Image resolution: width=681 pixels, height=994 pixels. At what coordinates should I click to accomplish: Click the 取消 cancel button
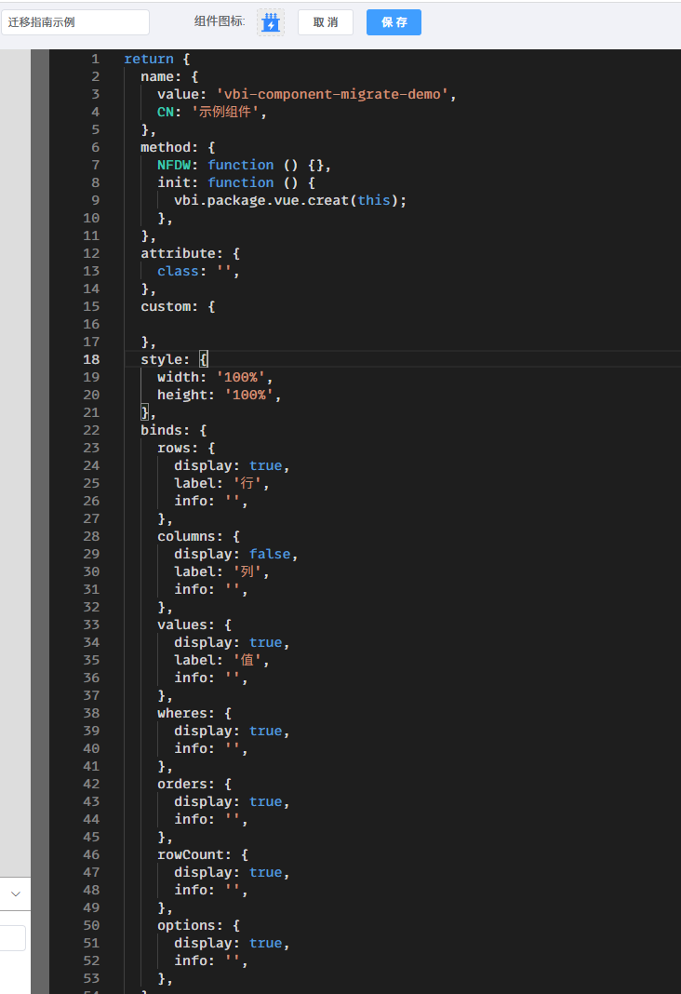click(x=326, y=22)
